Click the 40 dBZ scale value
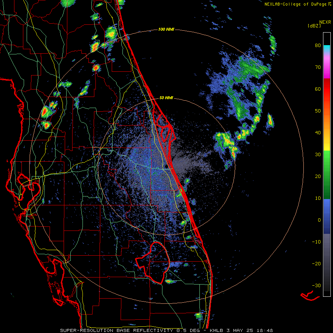This screenshot has width=333, height=333. [x=318, y=133]
